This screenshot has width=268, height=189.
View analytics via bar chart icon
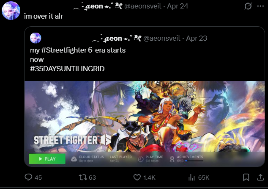(x=191, y=178)
